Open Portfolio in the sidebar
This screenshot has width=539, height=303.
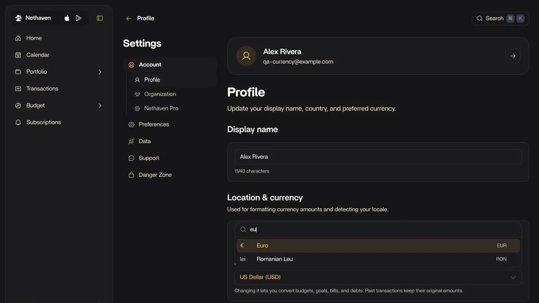pyautogui.click(x=59, y=72)
